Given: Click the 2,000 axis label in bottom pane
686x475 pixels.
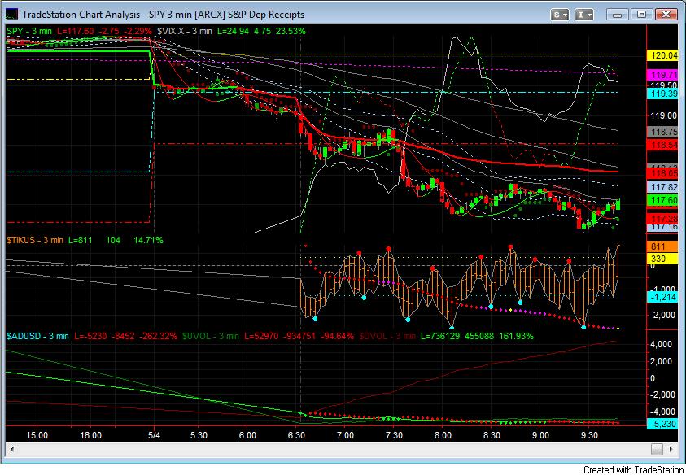Looking at the screenshot, I should (x=661, y=361).
